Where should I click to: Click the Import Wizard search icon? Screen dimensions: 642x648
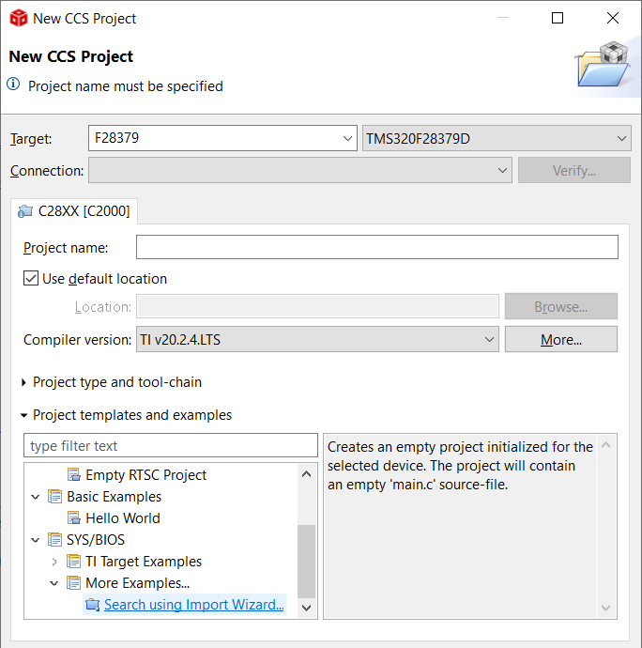point(93,605)
